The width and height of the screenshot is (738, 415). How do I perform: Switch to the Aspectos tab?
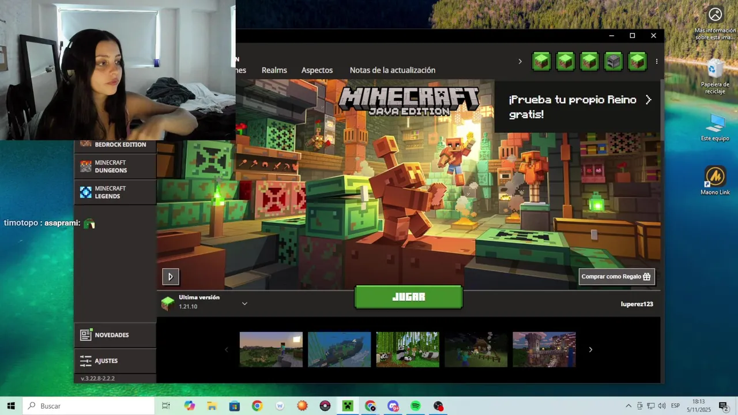point(317,70)
